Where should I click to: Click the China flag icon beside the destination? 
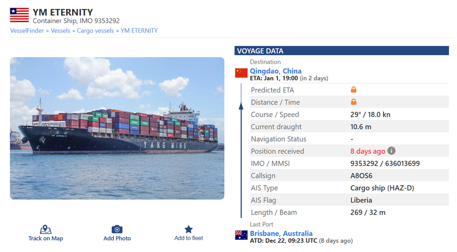(x=241, y=73)
